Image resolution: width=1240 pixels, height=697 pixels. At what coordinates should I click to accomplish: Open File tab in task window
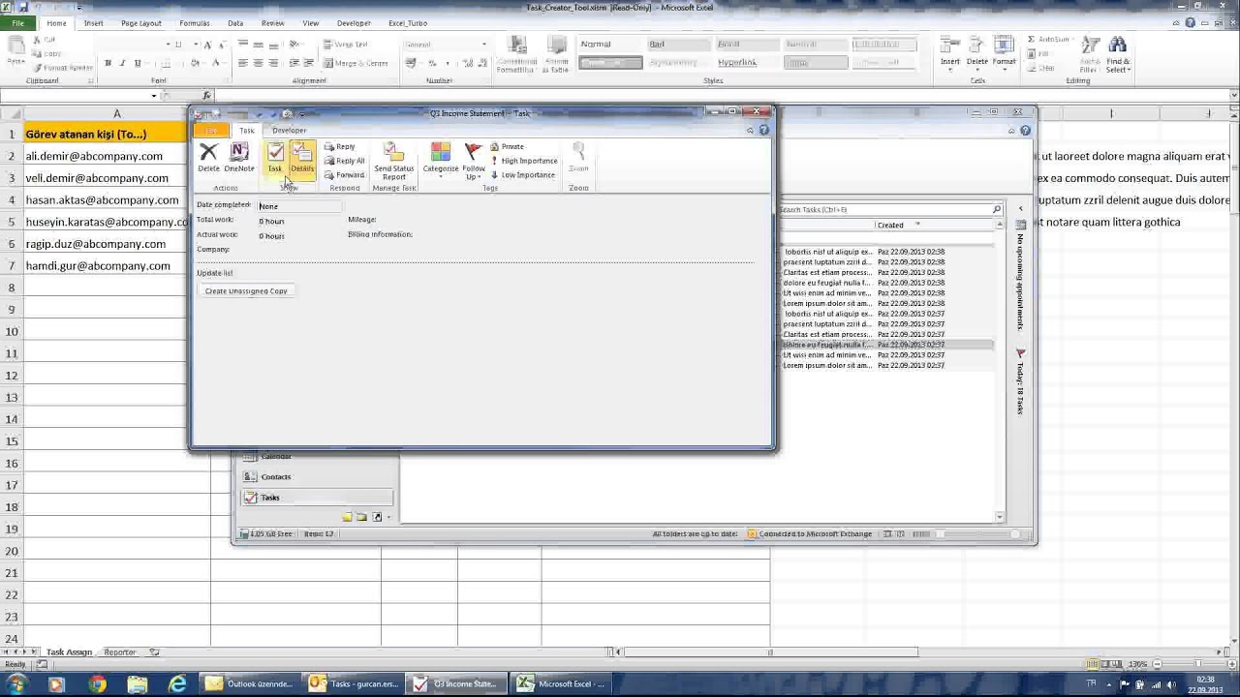pyautogui.click(x=211, y=130)
